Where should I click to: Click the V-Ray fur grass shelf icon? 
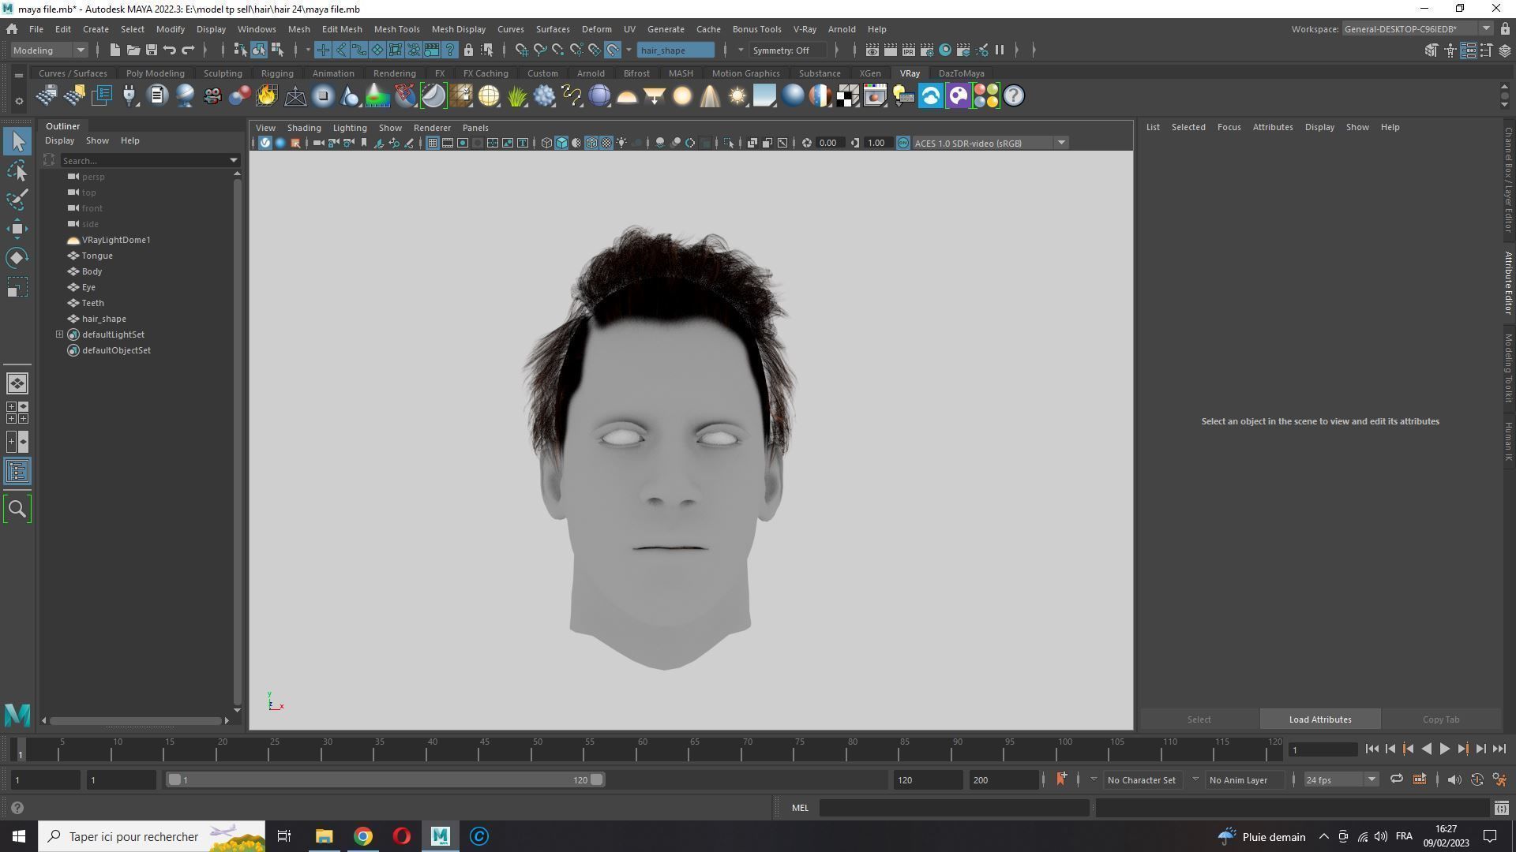[x=516, y=96]
